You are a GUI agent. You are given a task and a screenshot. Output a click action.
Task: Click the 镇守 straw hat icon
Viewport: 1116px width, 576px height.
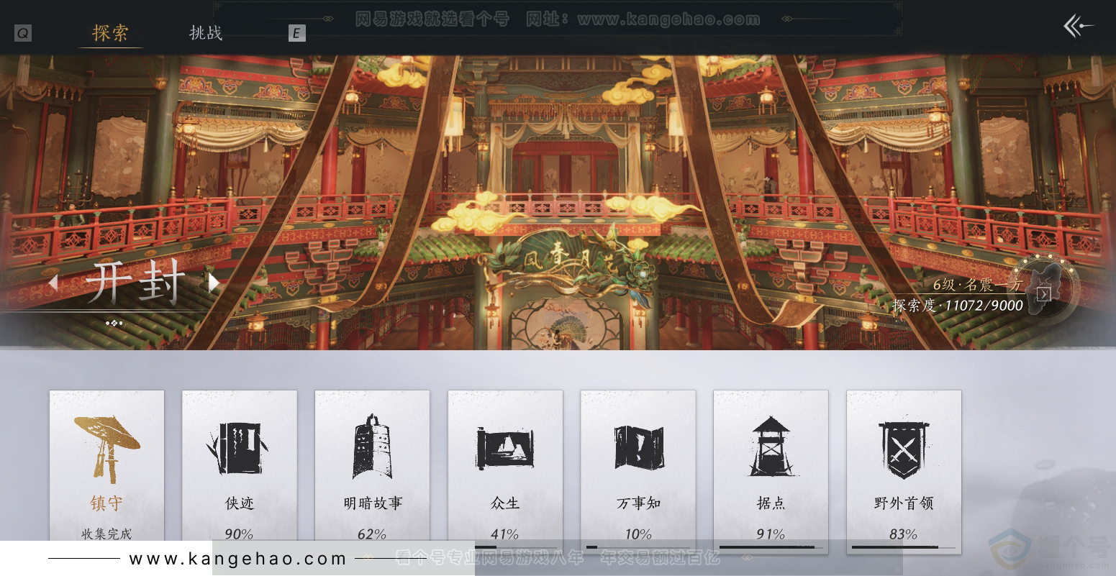[x=106, y=449]
